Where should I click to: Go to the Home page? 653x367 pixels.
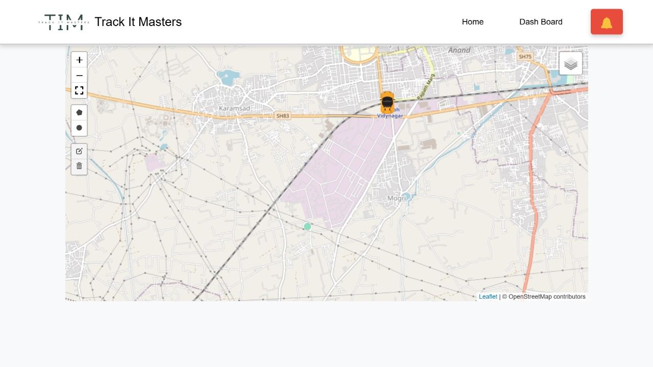click(x=473, y=22)
